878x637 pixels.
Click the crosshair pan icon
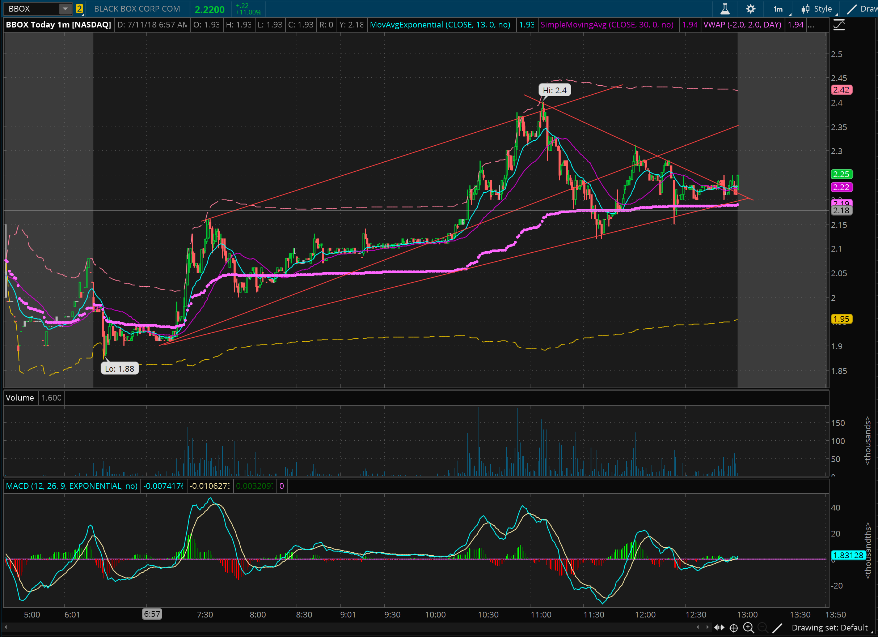[x=734, y=627]
